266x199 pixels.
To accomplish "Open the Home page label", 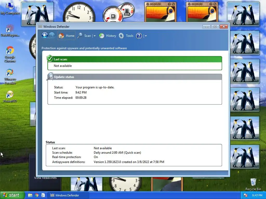I will point(70,36).
